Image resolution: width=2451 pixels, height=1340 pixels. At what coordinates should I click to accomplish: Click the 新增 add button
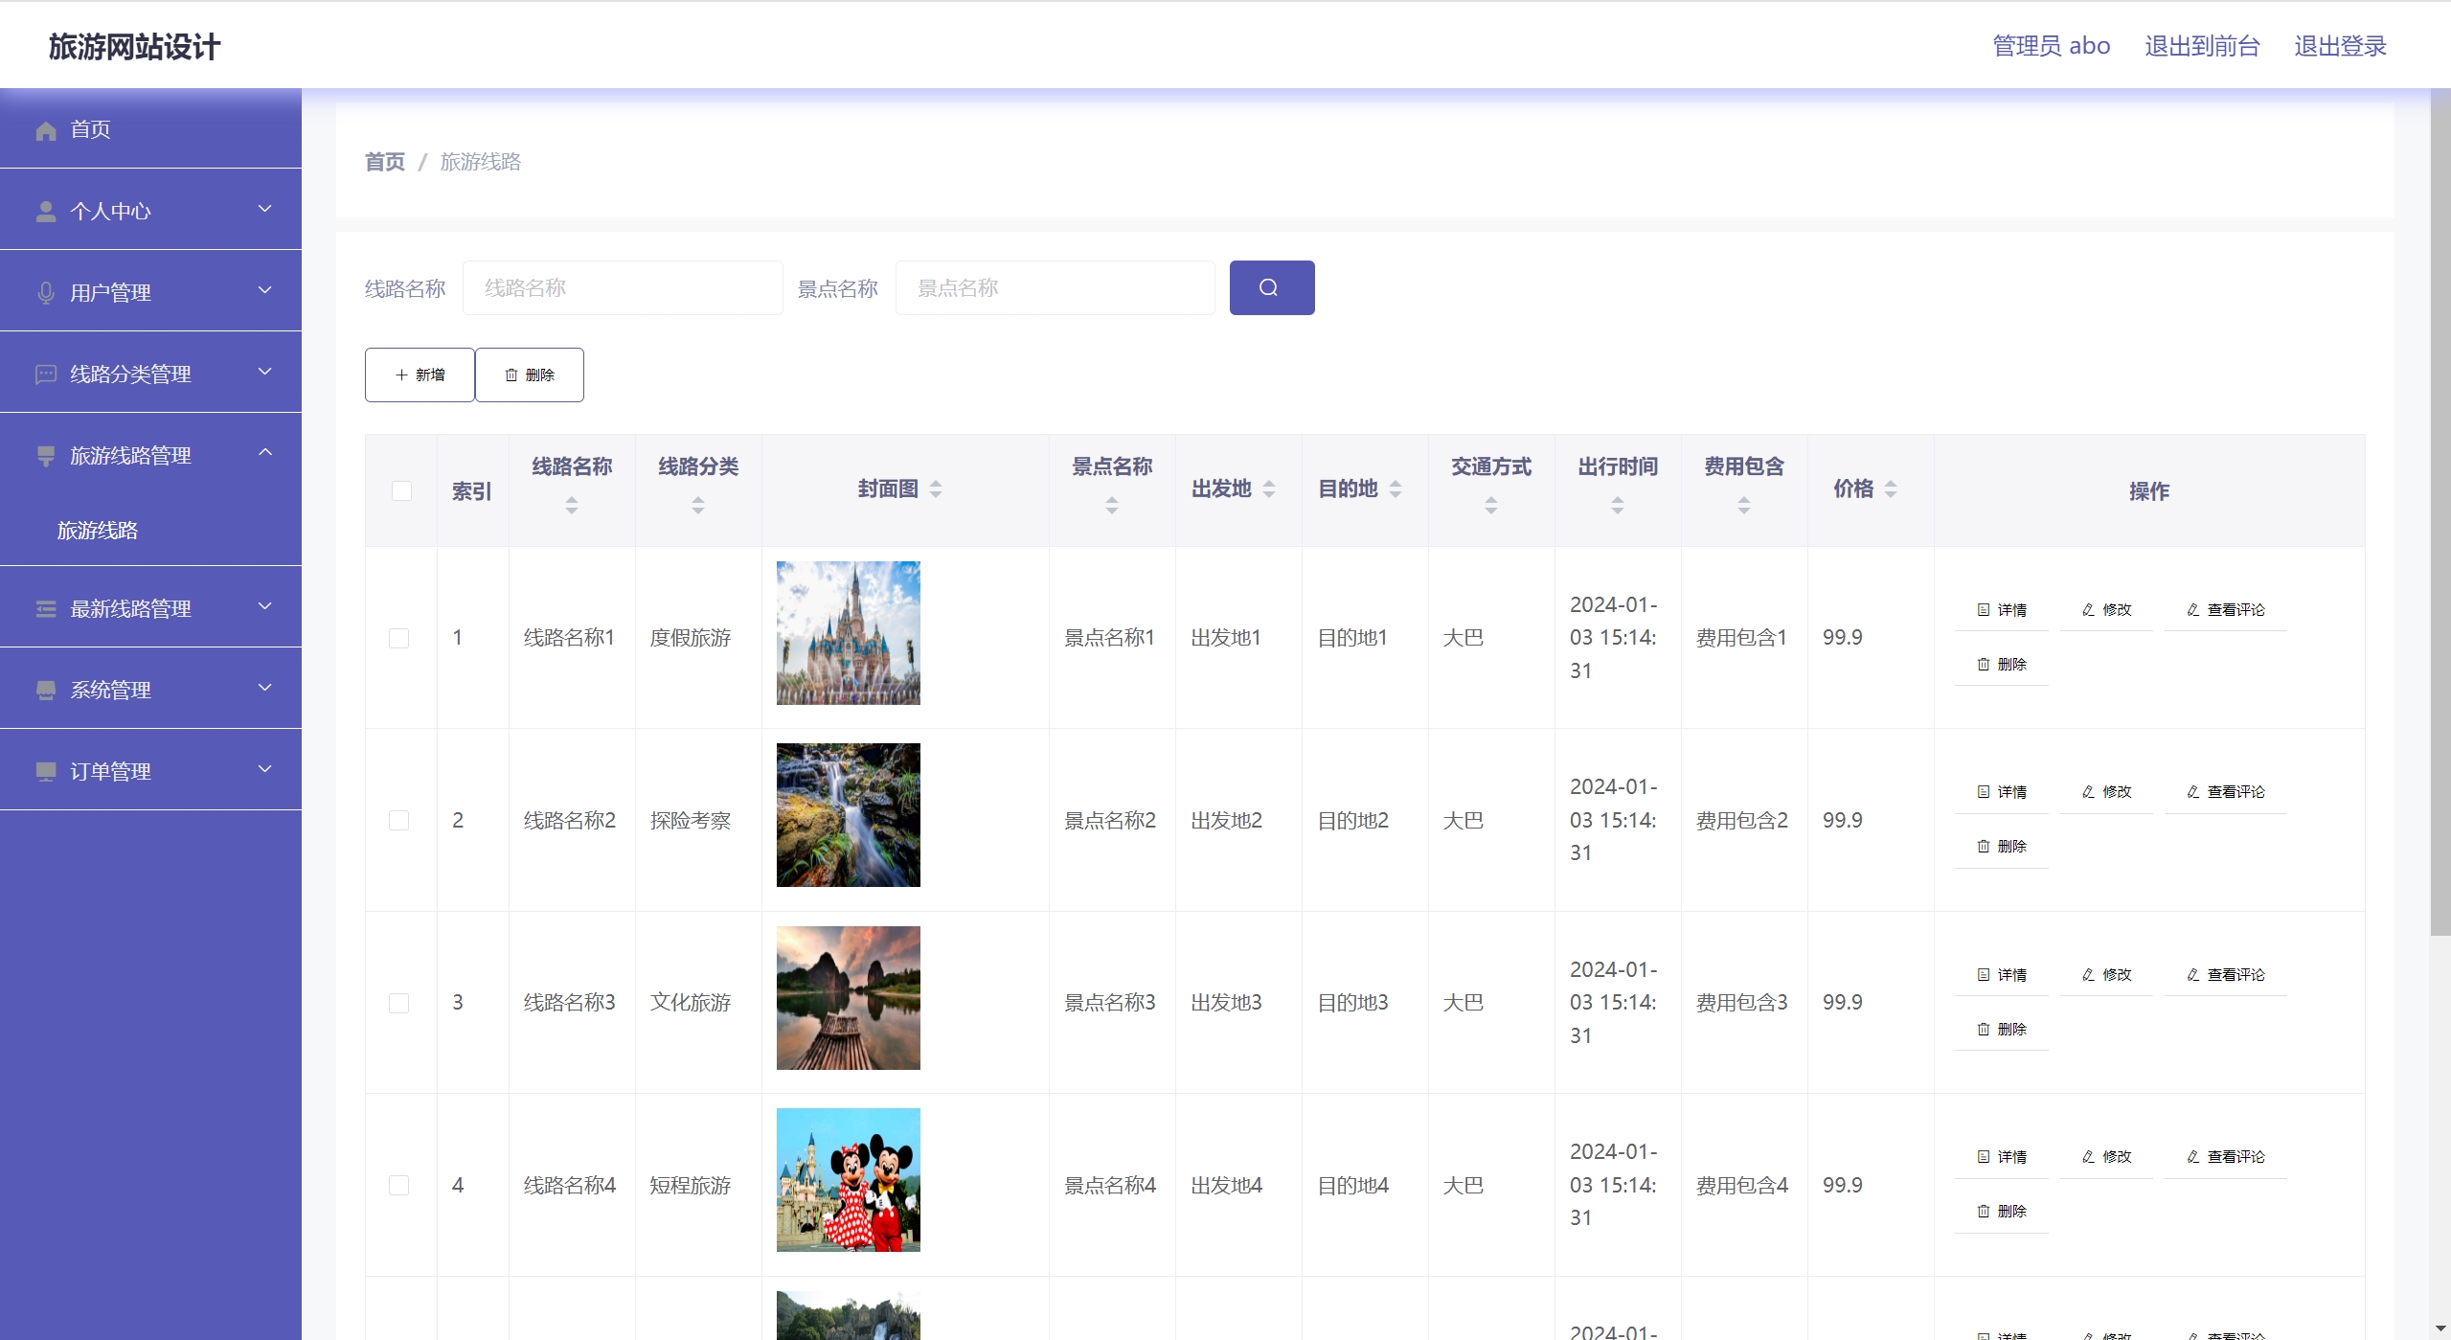[420, 375]
